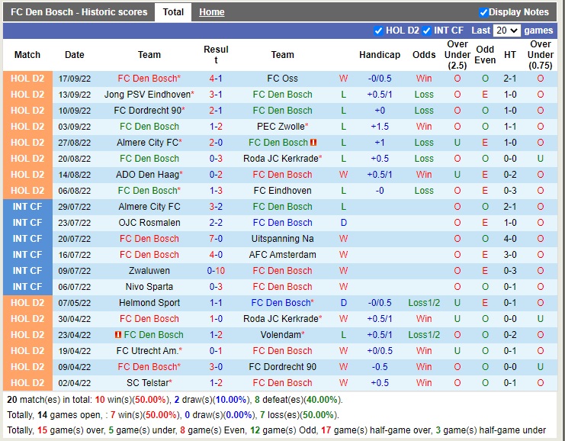Image resolution: width=565 pixels, height=441 pixels.
Task: Click the HT column header
Action: tap(510, 55)
